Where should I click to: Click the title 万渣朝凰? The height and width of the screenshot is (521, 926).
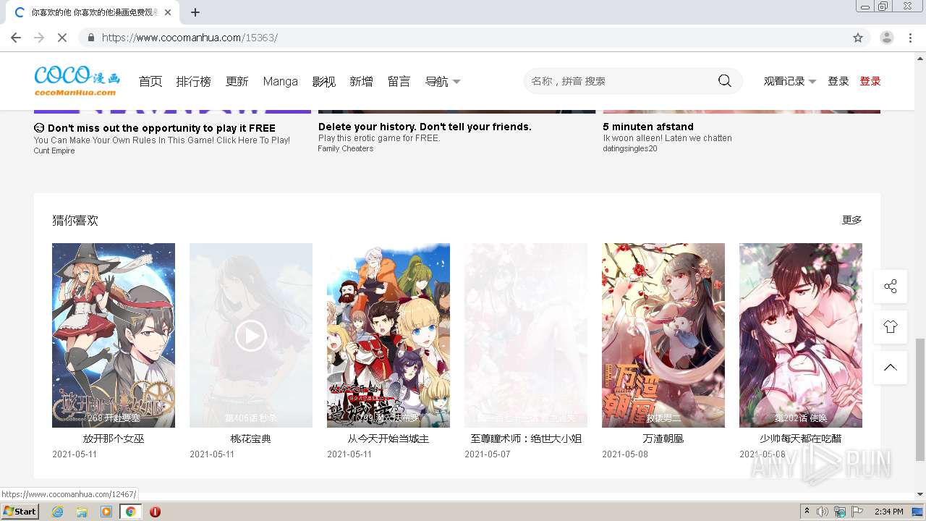coord(663,439)
